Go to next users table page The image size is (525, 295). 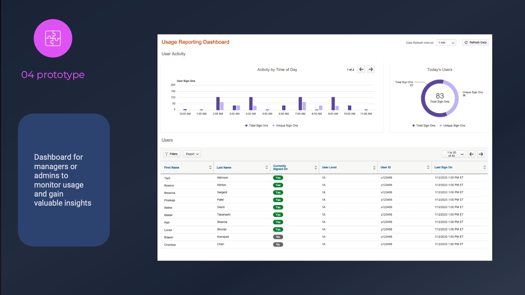pos(481,154)
